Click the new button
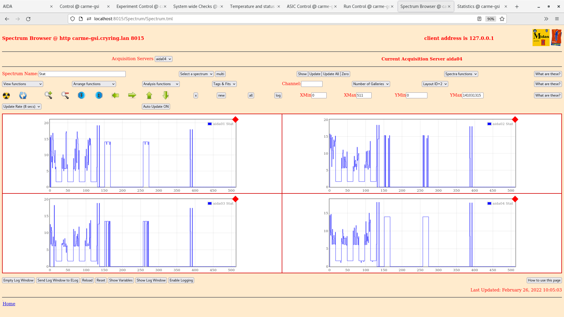Image resolution: width=564 pixels, height=317 pixels. coord(221,95)
